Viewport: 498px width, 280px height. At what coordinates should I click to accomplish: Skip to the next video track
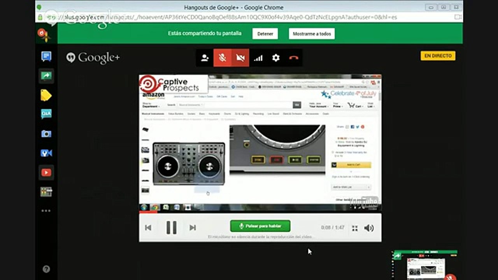tap(193, 228)
